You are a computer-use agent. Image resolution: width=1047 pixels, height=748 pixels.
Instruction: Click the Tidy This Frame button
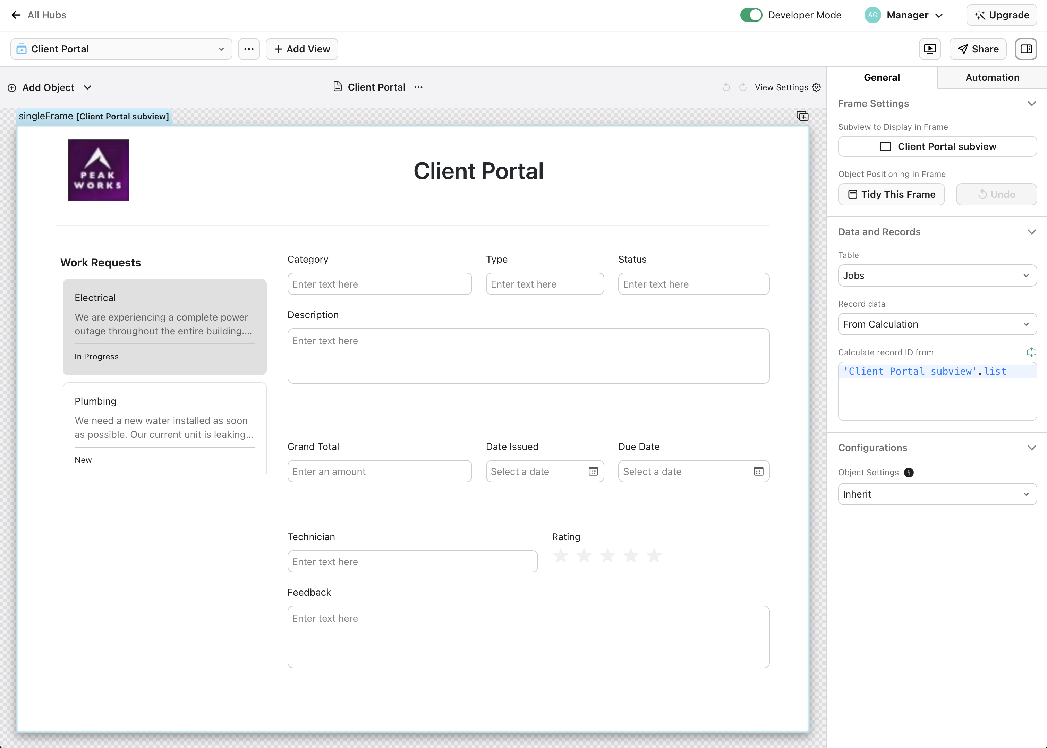coord(891,194)
